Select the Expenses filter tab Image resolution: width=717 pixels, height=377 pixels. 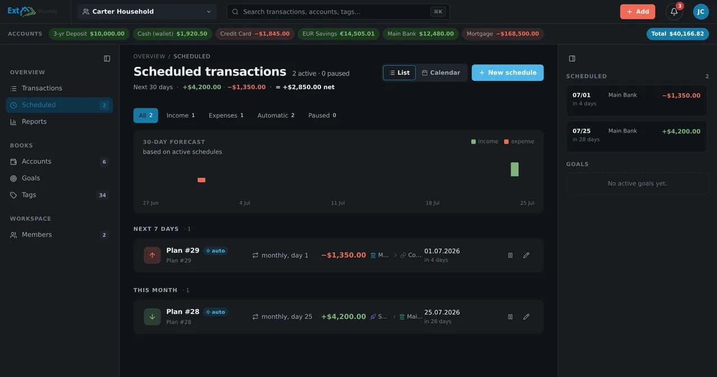[226, 115]
